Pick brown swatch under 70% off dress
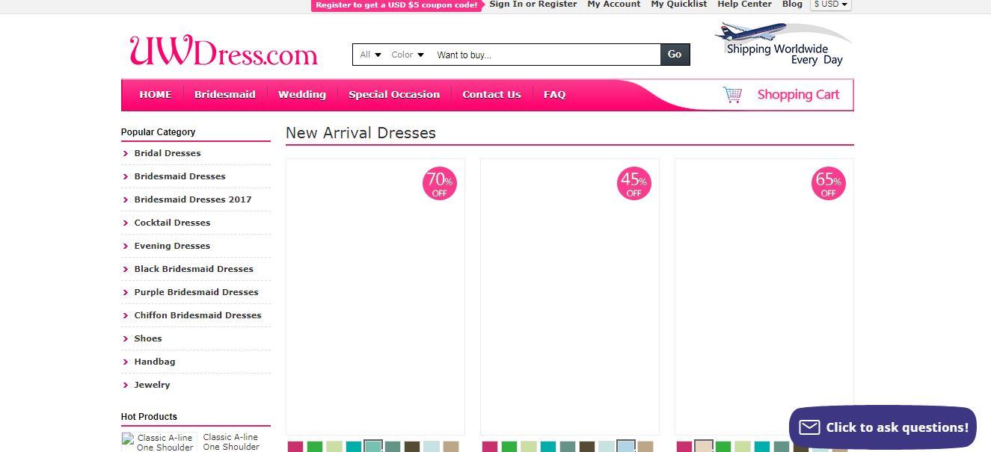The width and height of the screenshot is (991, 452). 412,447
